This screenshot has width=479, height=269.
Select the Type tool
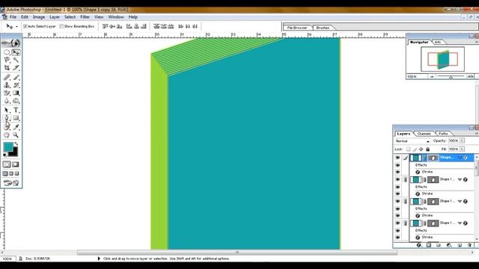click(16, 110)
